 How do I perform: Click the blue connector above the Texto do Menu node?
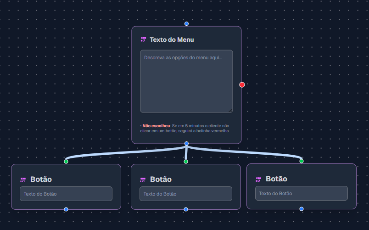pyautogui.click(x=186, y=23)
